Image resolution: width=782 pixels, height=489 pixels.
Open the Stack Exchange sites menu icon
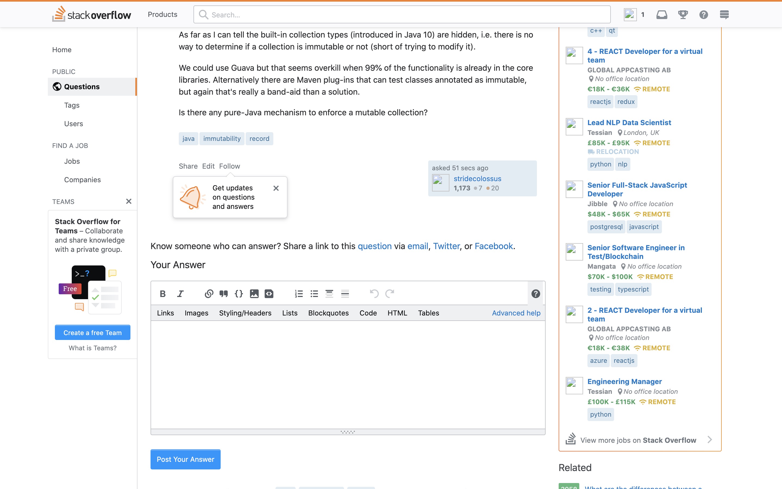point(724,15)
